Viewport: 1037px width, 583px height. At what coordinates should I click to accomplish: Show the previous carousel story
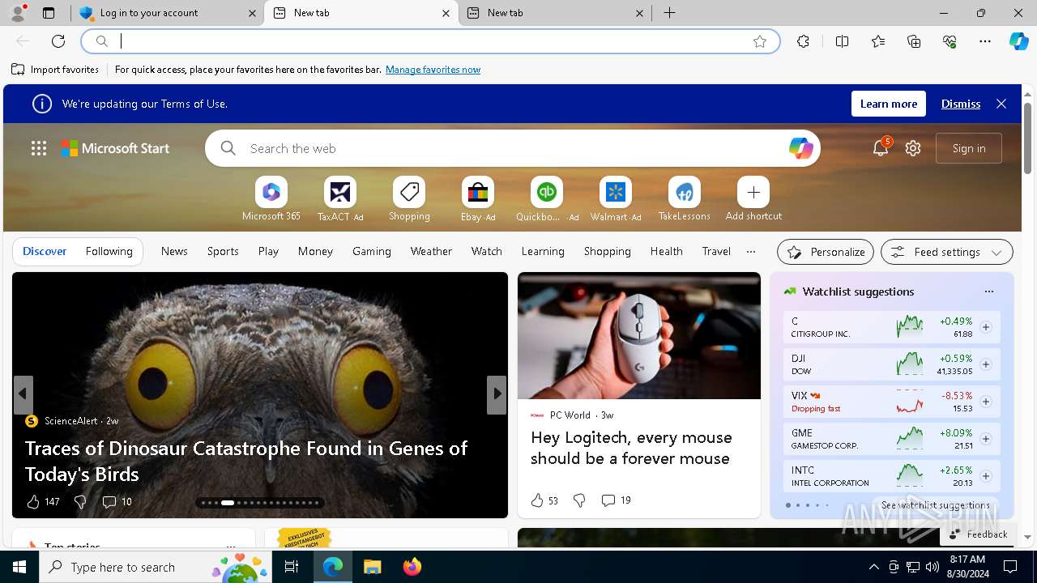pos(23,394)
